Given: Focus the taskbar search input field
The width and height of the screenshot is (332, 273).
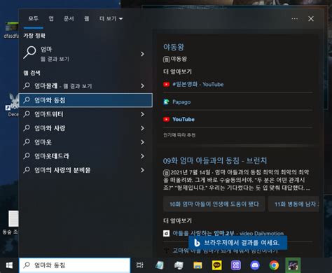Looking at the screenshot, I should coord(74,265).
